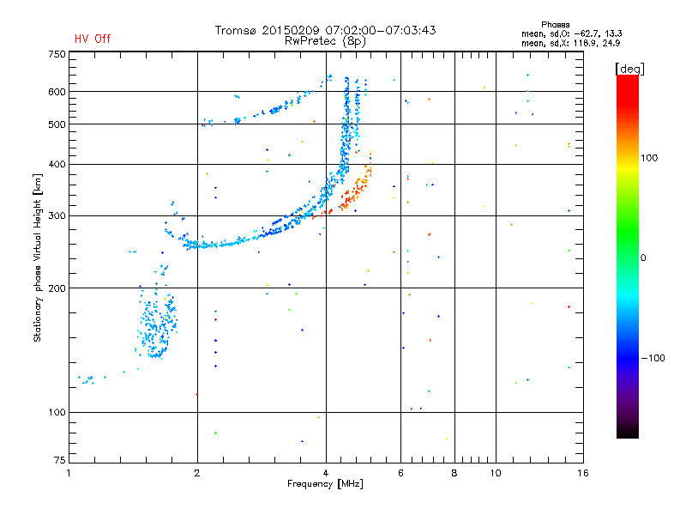Click the colorbar tick label '100'

tap(649, 158)
